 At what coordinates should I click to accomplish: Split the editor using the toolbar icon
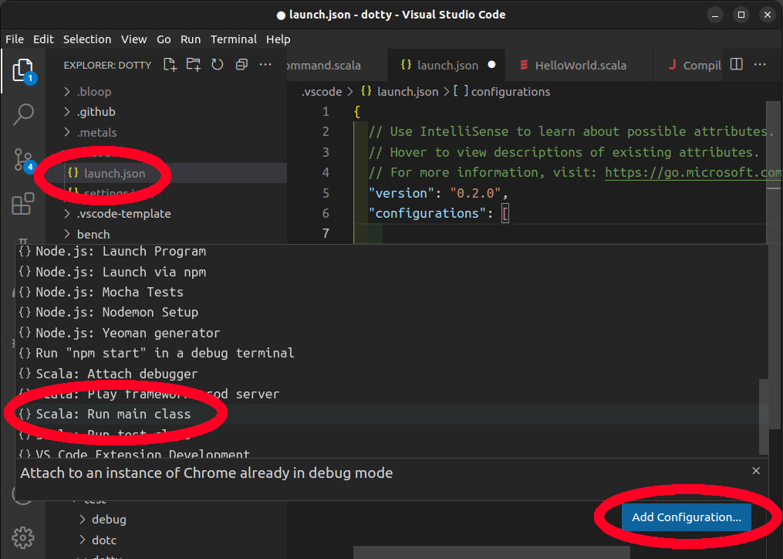[737, 65]
